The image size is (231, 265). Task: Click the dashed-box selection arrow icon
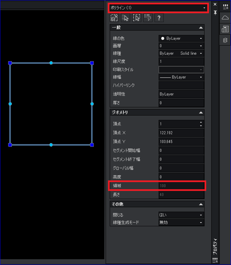pos(137,18)
